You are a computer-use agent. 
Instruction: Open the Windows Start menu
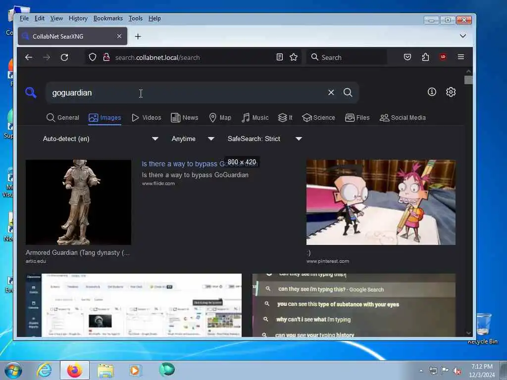click(x=13, y=370)
